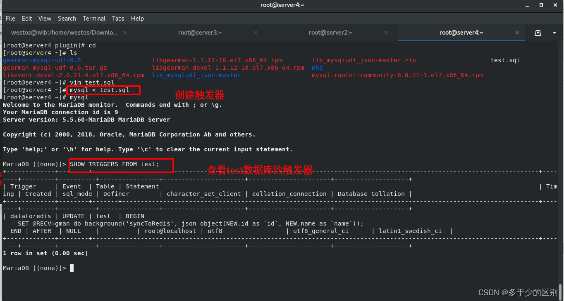This screenshot has height=301, width=564.
Task: Click '1 row in set (0.00 sec)' line
Action: pyautogui.click(x=45, y=253)
